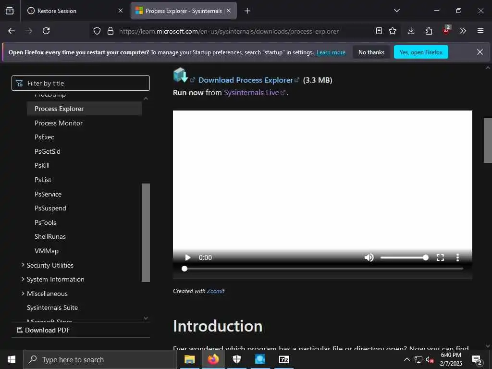492x369 pixels.
Task: Click the address bar URL
Action: [229, 31]
